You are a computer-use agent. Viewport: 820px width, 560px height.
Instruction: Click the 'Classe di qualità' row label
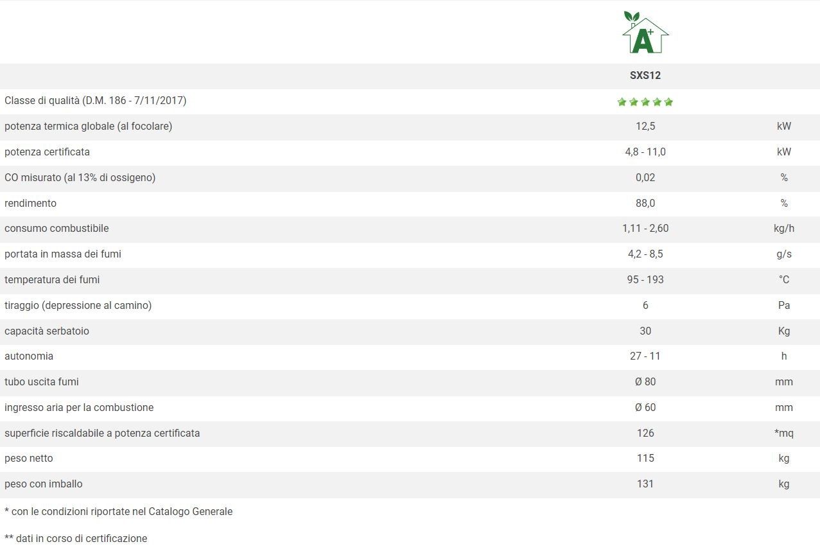[95, 101]
